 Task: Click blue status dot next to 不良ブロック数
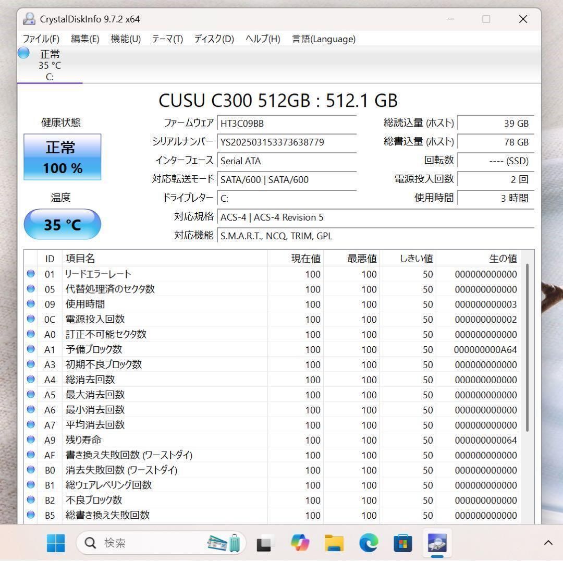[x=31, y=500]
